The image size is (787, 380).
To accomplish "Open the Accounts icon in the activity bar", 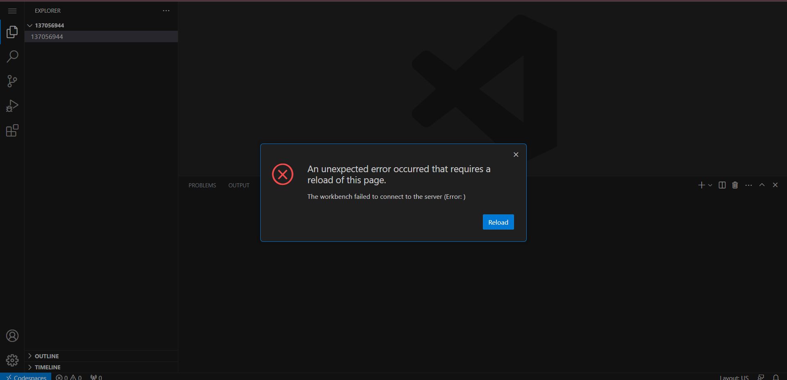I will point(12,336).
